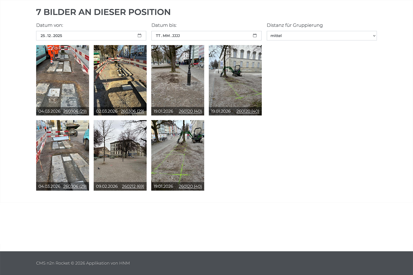Open the calendar picker in Datum von

tap(139, 36)
